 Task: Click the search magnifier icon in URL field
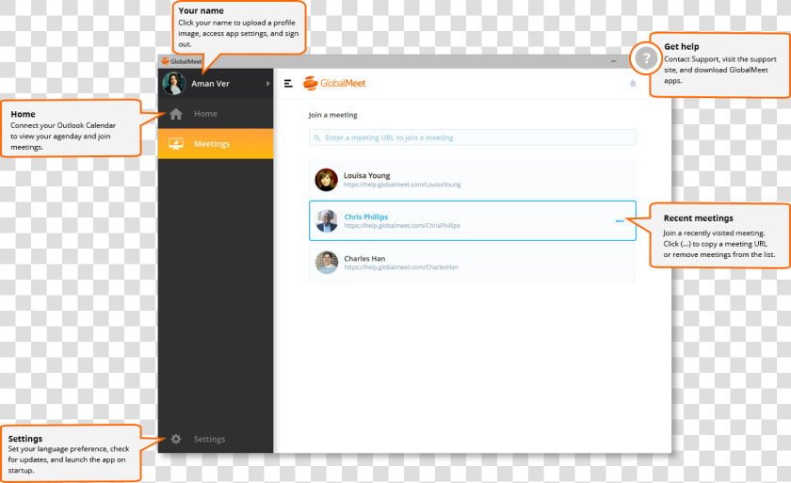pos(316,137)
